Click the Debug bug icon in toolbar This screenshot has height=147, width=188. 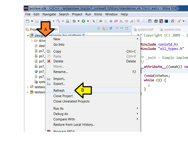pos(74,21)
